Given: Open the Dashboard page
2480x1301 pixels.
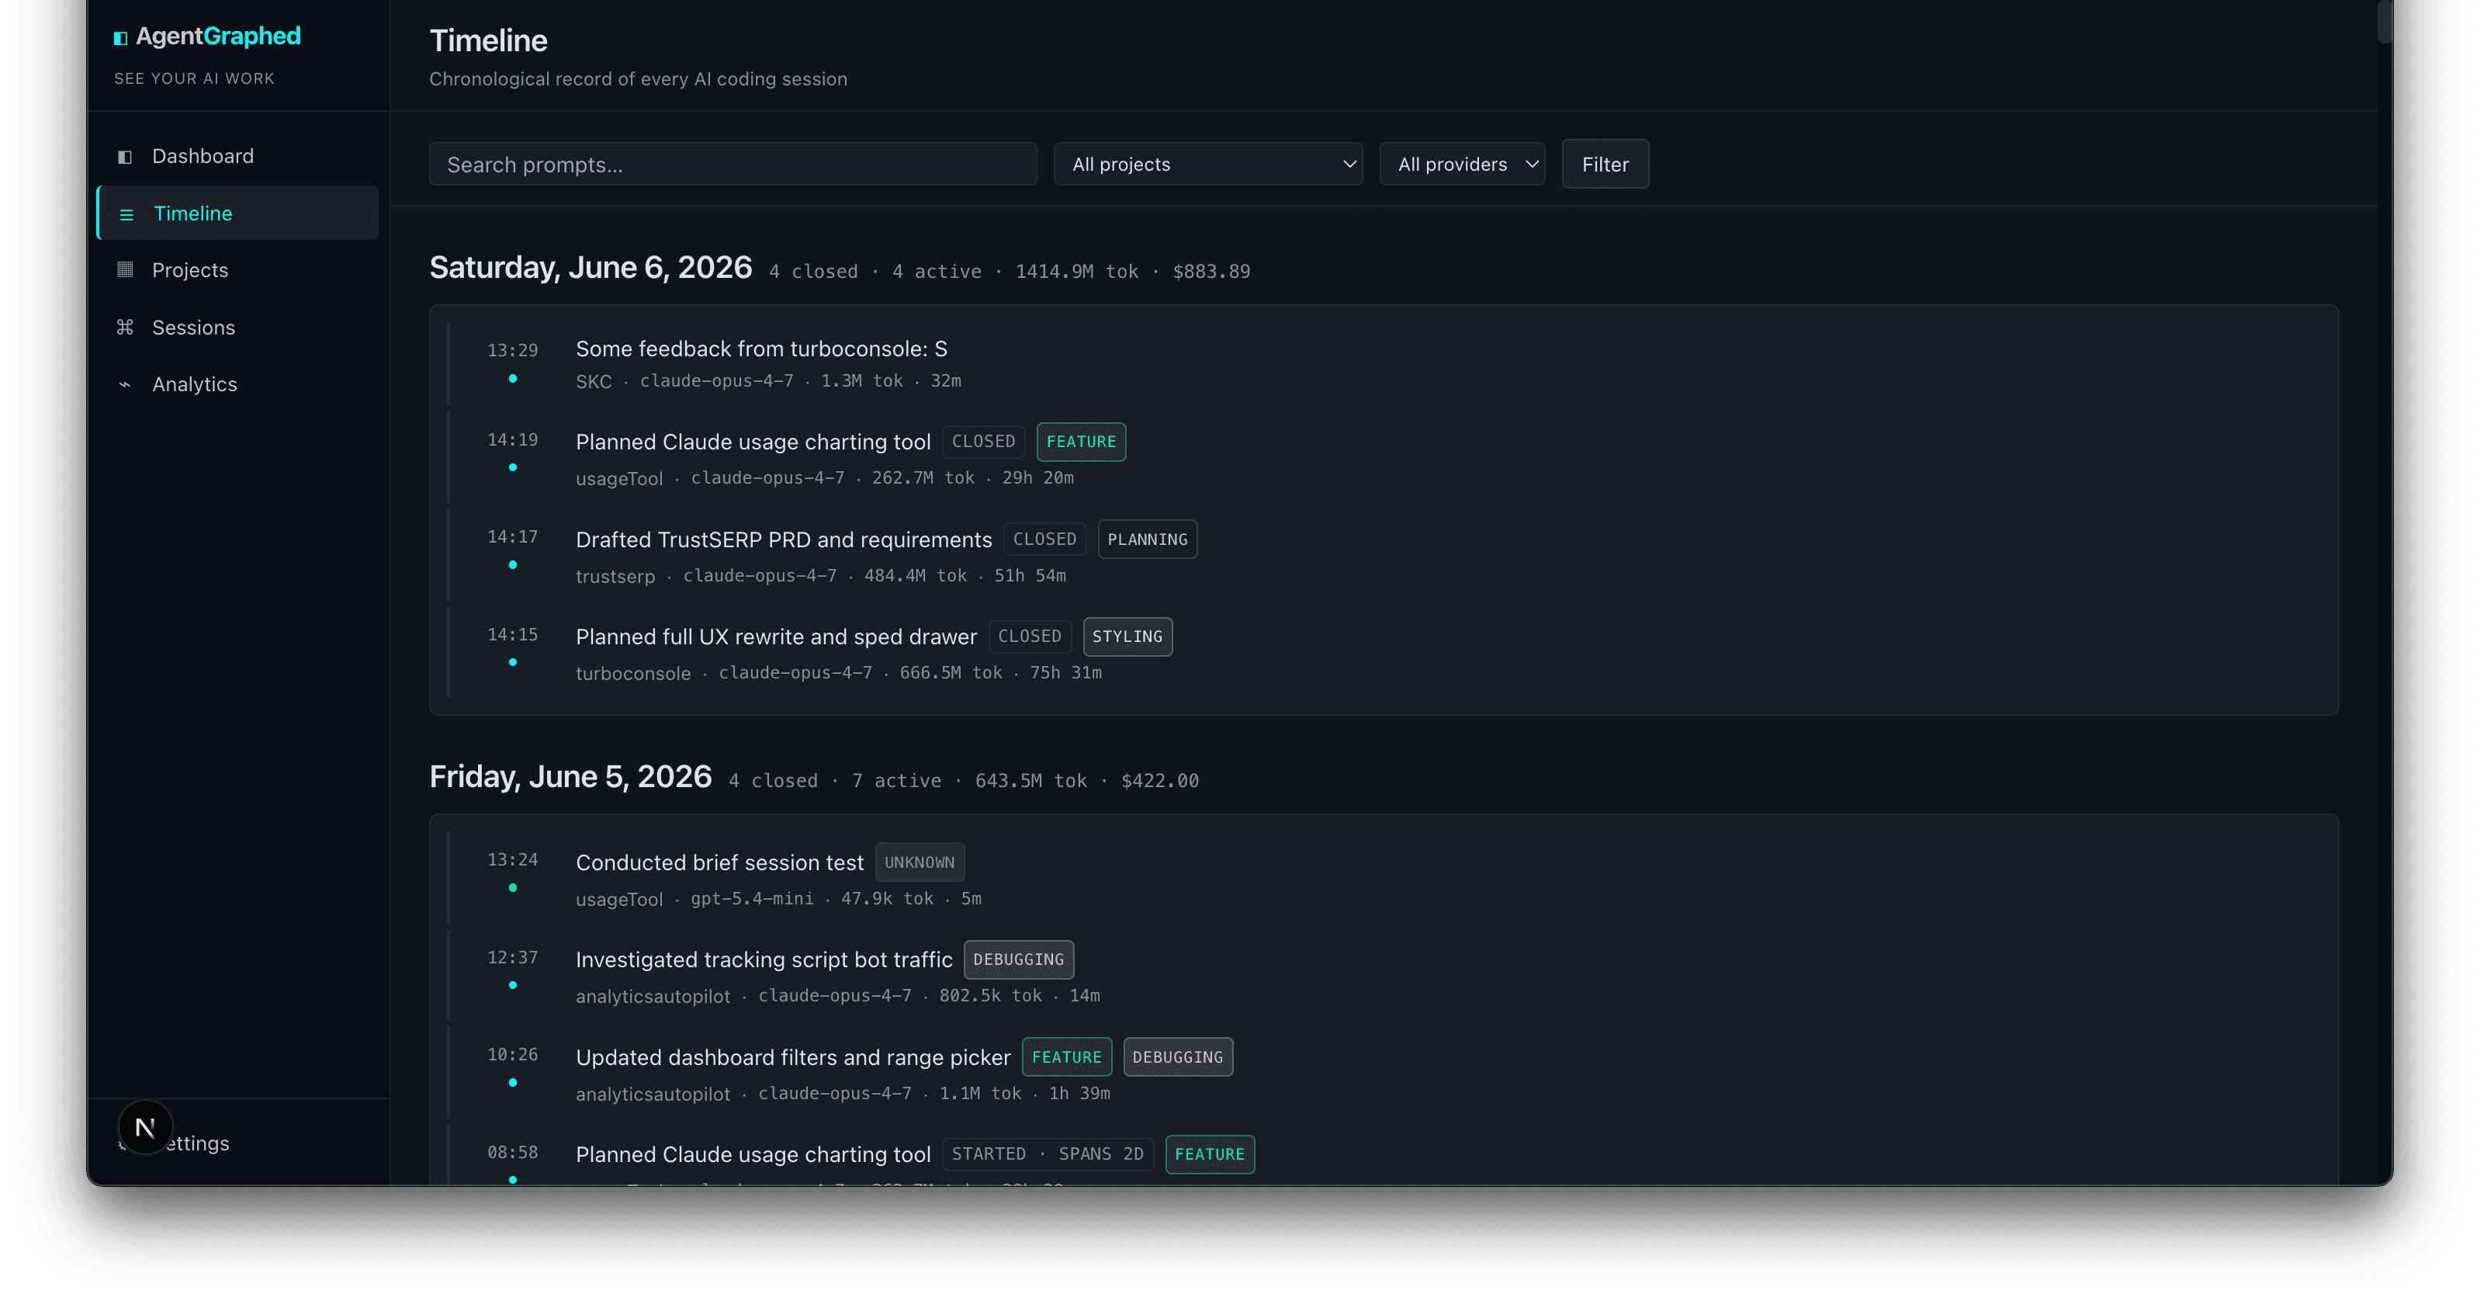Looking at the screenshot, I should 237,156.
